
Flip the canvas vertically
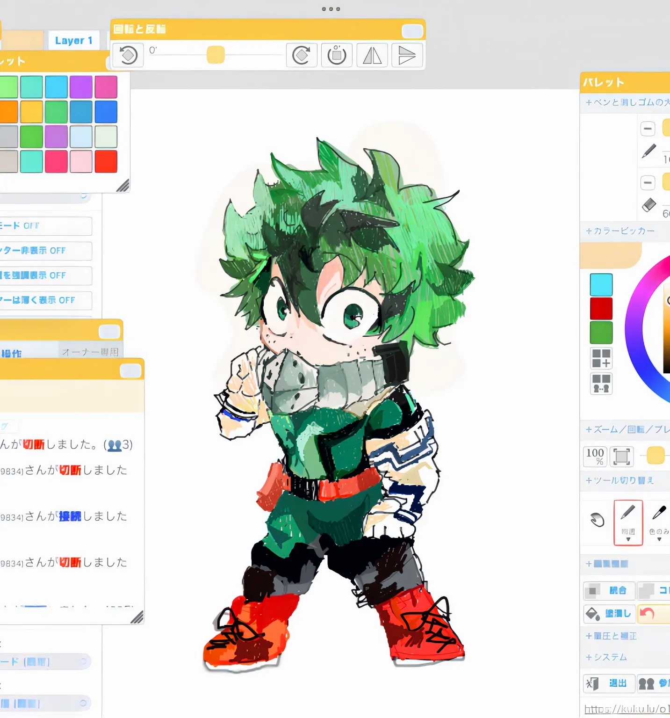pos(407,55)
